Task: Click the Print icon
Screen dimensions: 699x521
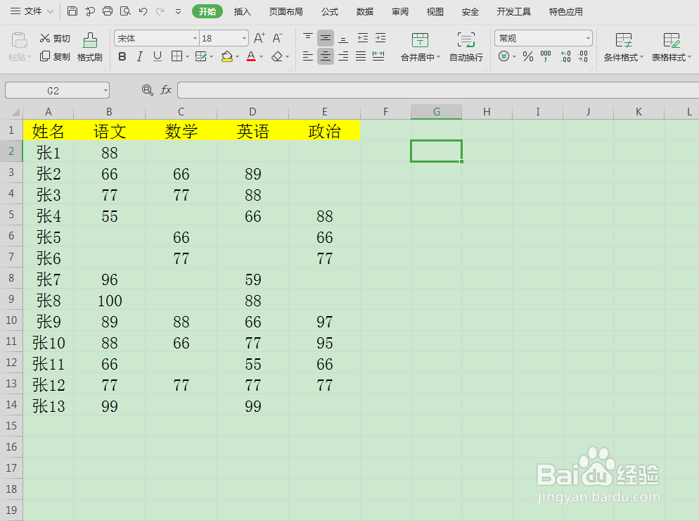Action: point(108,11)
